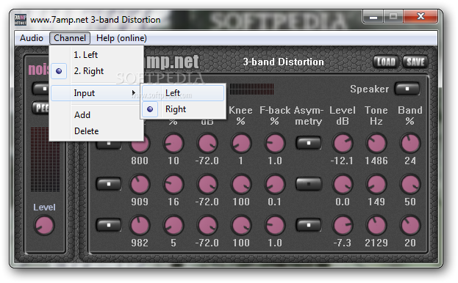Viewport: 458px width, 283px height.
Task: Click the SAVE preset button
Action: coord(415,62)
